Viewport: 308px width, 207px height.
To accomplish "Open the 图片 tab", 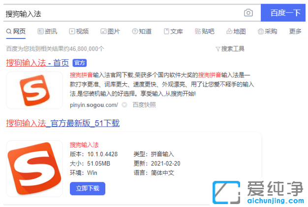I will [x=110, y=32].
